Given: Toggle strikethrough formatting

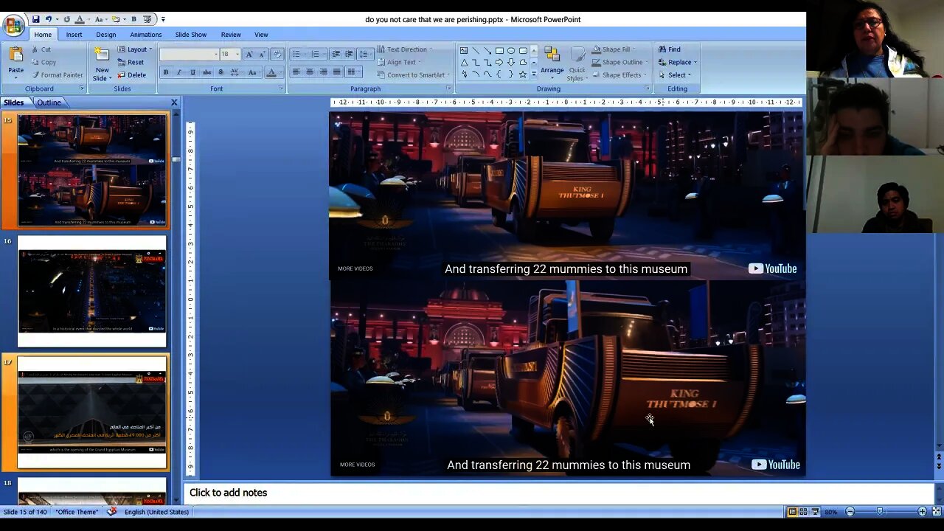Looking at the screenshot, I should (x=206, y=72).
